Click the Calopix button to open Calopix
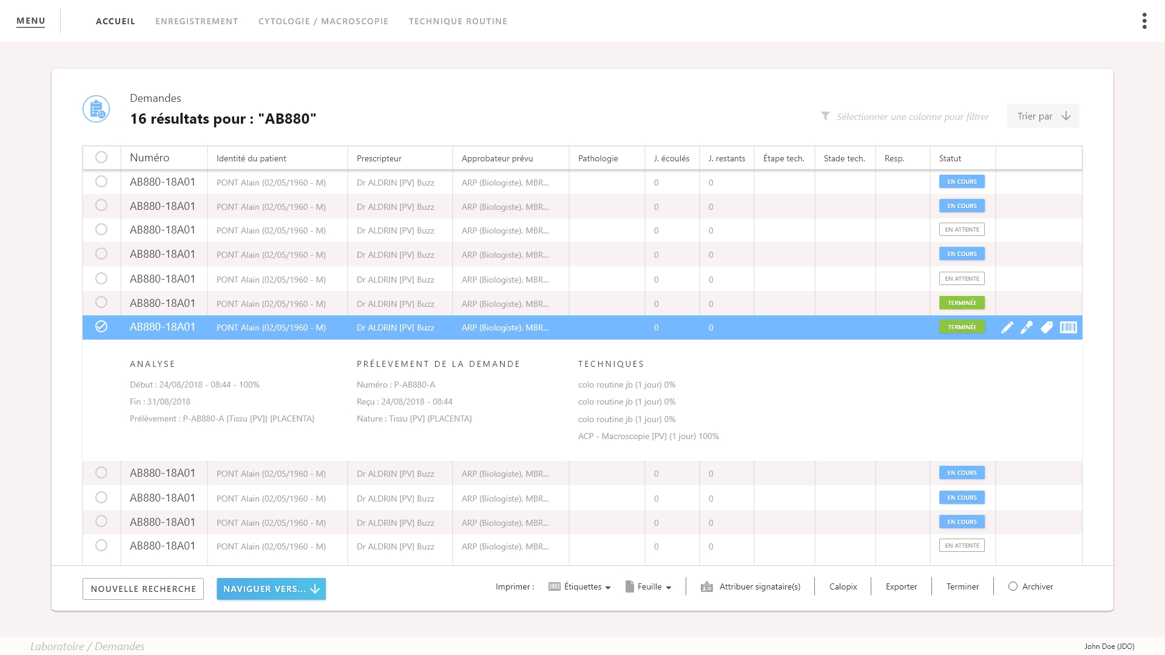Image resolution: width=1165 pixels, height=655 pixels. pos(843,586)
